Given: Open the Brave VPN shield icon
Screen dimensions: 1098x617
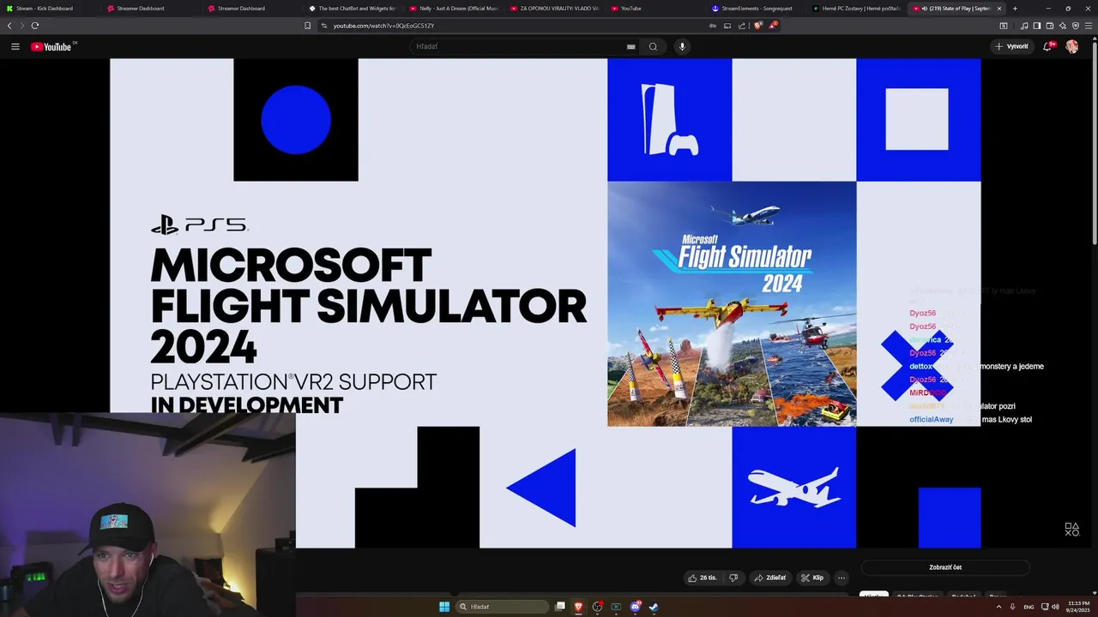Looking at the screenshot, I should pyautogui.click(x=1076, y=26).
